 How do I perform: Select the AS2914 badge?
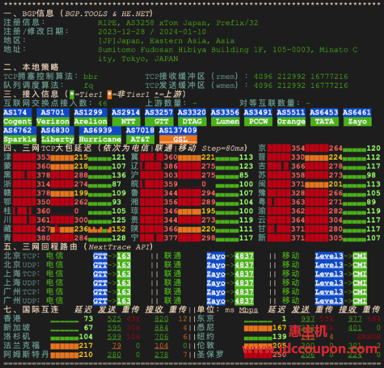126,113
